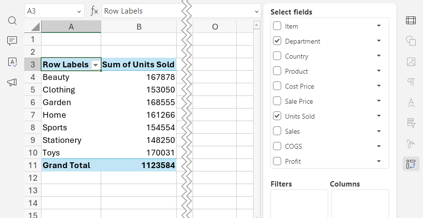
Task: Click the Clothing cell
Action: pyautogui.click(x=71, y=90)
